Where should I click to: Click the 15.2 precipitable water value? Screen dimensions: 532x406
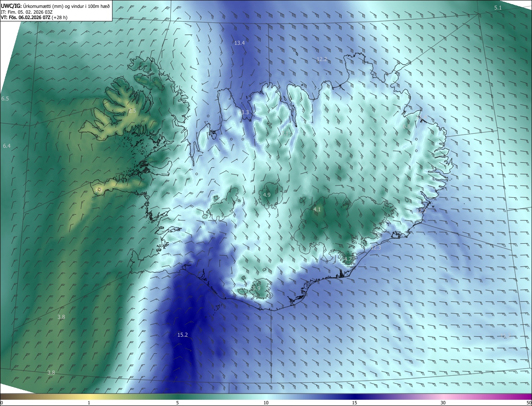183,335
